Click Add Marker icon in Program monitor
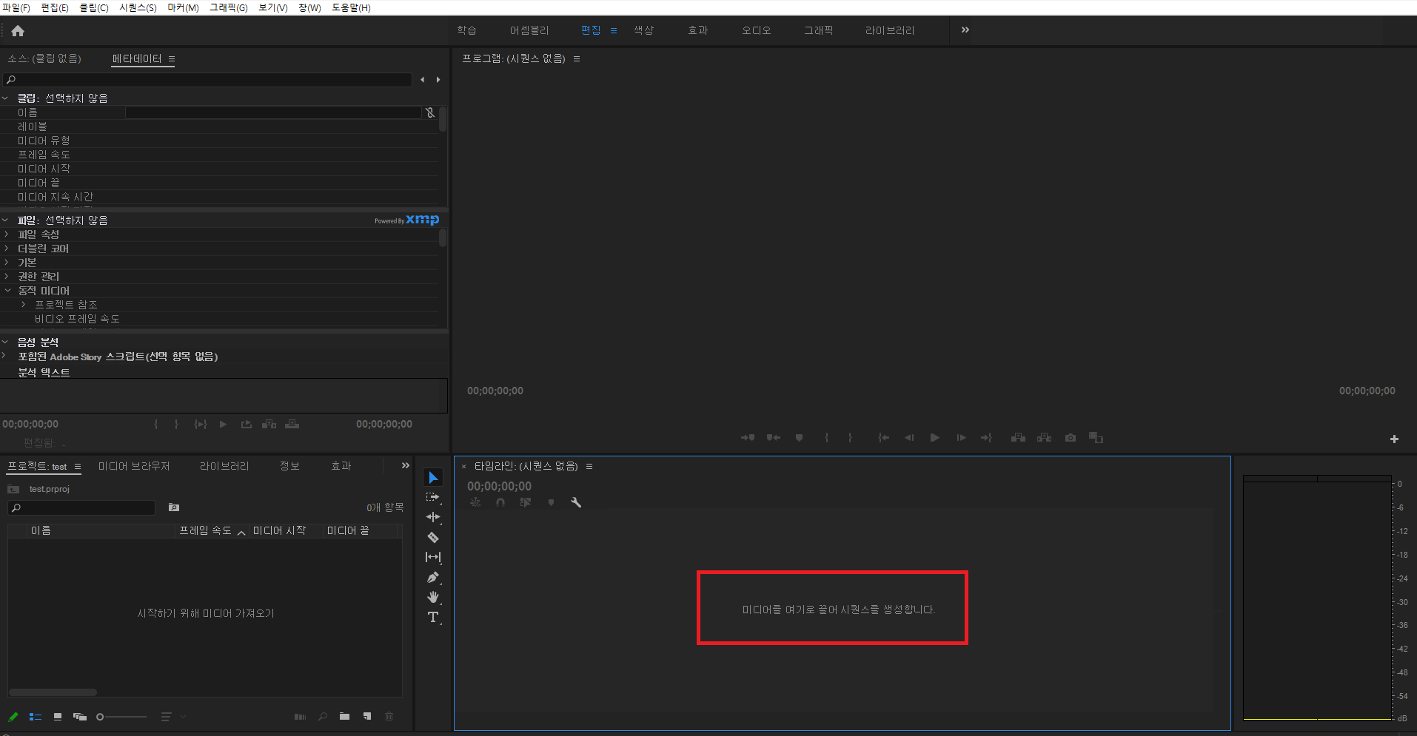This screenshot has height=736, width=1417. pyautogui.click(x=799, y=438)
